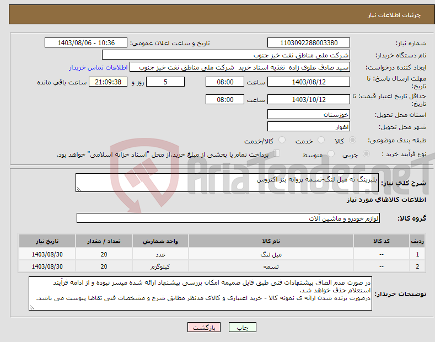Click the چاپ print button
Viewport: 435px width, 342px height.
243,328
